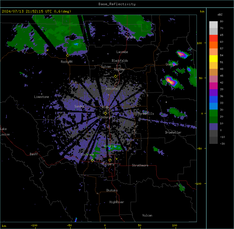Viewport: 234px width, 229px height.
Task: Click the Vulcan label
Action: click(147, 215)
